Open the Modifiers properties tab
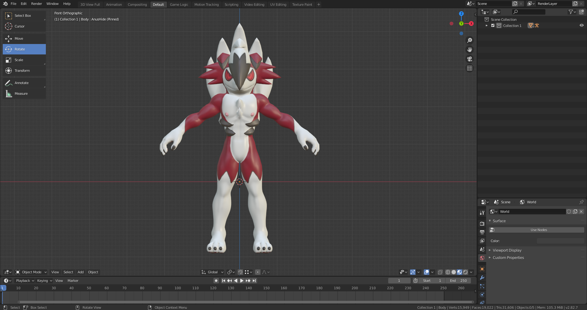The width and height of the screenshot is (587, 310). pyautogui.click(x=482, y=278)
